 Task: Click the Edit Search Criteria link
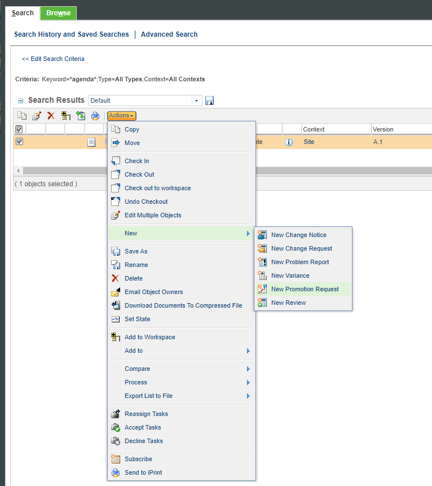[x=53, y=59]
